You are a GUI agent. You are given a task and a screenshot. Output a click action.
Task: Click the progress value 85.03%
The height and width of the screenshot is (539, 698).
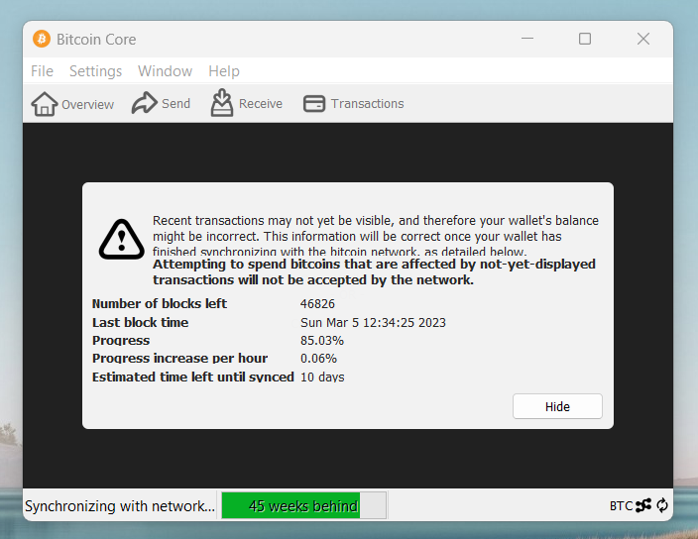(322, 341)
